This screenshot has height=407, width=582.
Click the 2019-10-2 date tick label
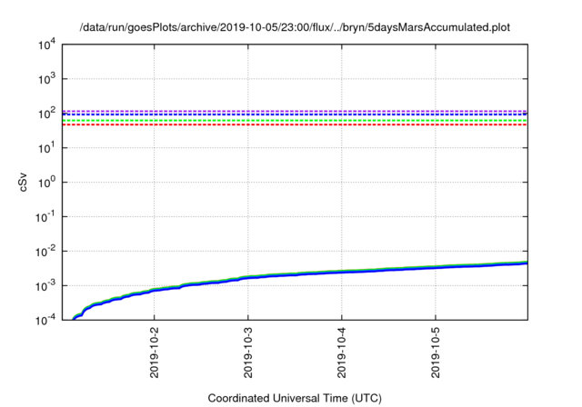(155, 352)
